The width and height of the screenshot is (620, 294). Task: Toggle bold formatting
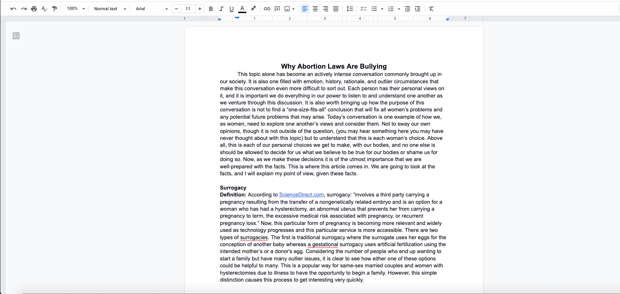[211, 9]
